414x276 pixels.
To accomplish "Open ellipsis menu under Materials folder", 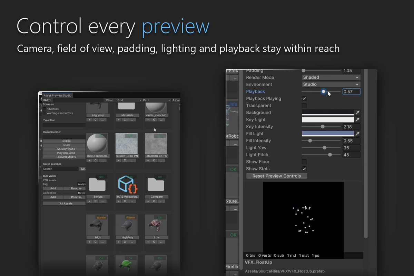I will (132, 120).
